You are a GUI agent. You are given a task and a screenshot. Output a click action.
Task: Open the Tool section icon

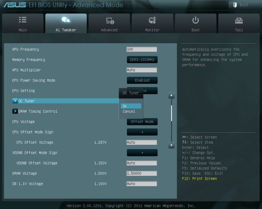[239, 20]
